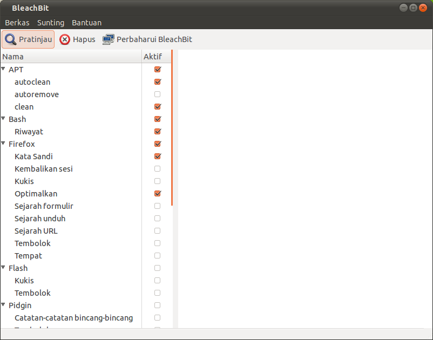Uncheck the autoclean checkbox
This screenshot has width=433, height=340.
pos(158,81)
